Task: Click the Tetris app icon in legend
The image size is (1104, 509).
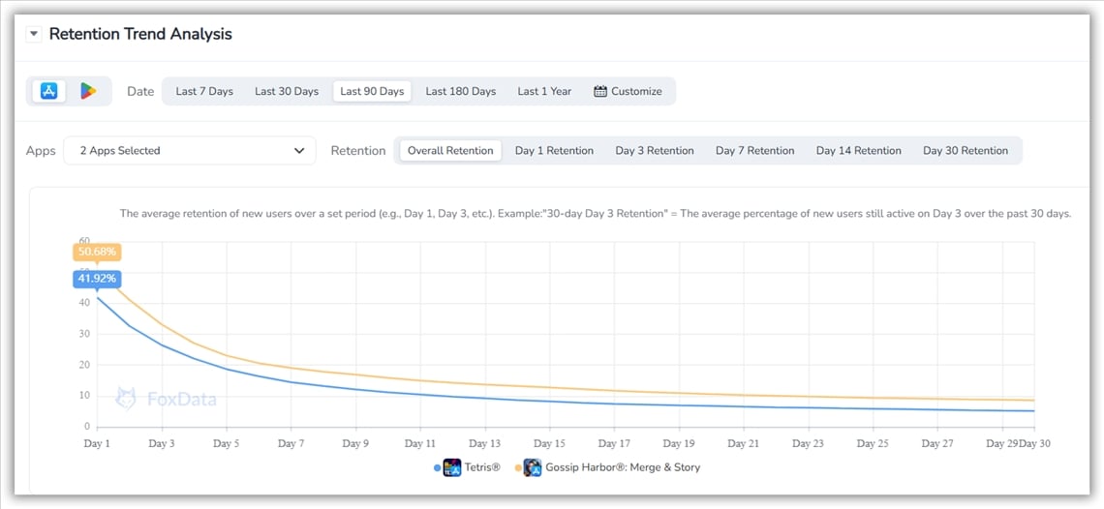Action: coord(451,467)
